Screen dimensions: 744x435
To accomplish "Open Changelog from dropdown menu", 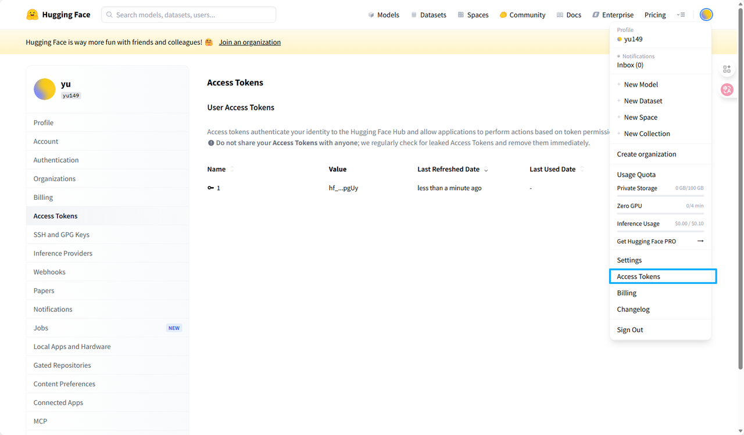I will click(x=660, y=309).
